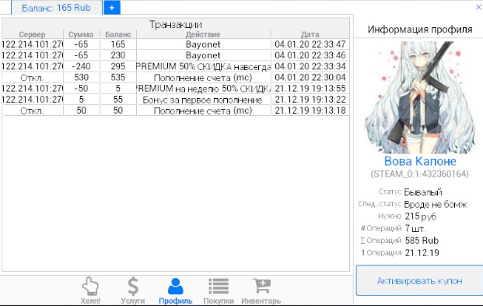The image size is (483, 306).
Task: Click the -240 sum cell
Action: [82, 66]
